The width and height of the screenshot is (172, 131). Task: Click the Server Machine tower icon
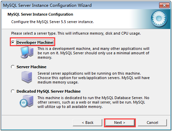click(27, 77)
